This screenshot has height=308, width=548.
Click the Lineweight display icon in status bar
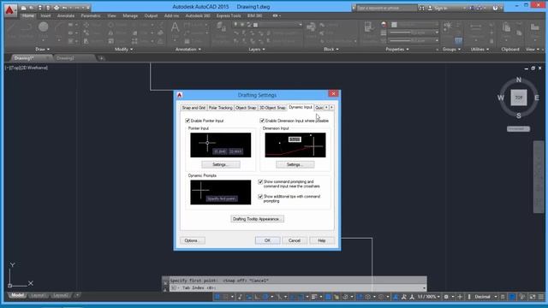[x=314, y=297]
